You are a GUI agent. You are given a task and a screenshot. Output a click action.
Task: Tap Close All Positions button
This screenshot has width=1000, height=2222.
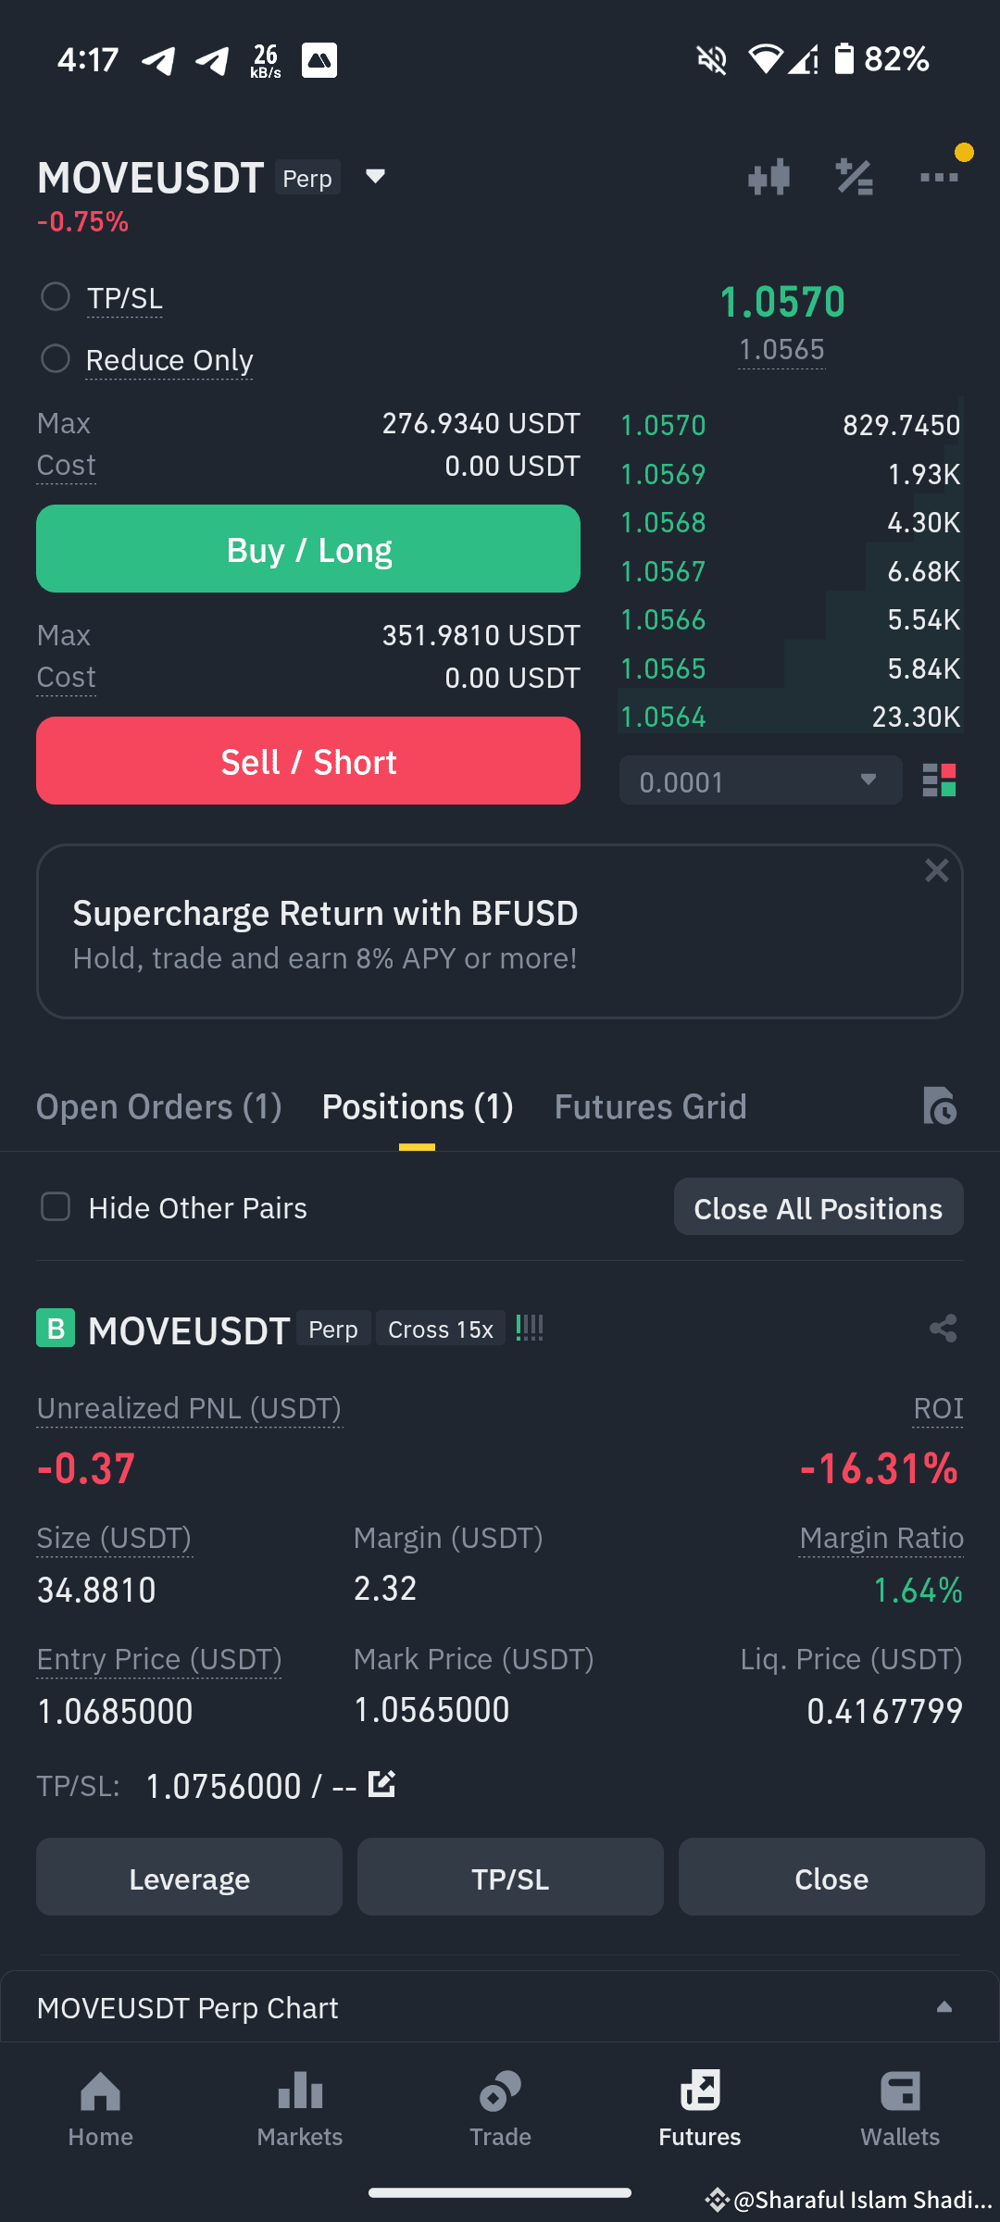pyautogui.click(x=819, y=1207)
